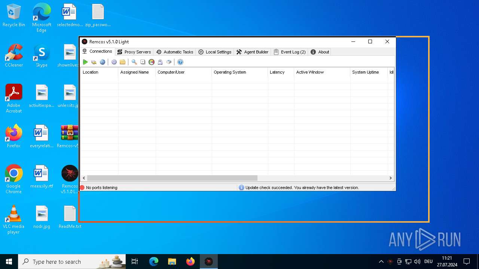Viewport: 479px width, 269px height.
Task: Click the 'No ports listening' status text
Action: (102, 188)
